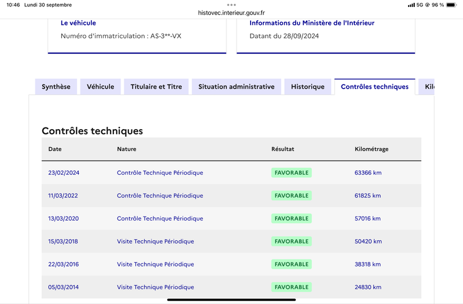Click the Résultat column header
Viewport: 463px width, 304px height.
282,149
